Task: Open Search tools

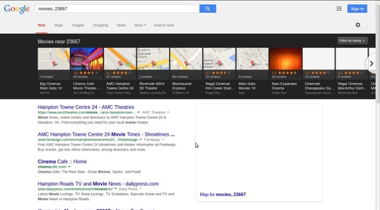Action: coord(164,25)
